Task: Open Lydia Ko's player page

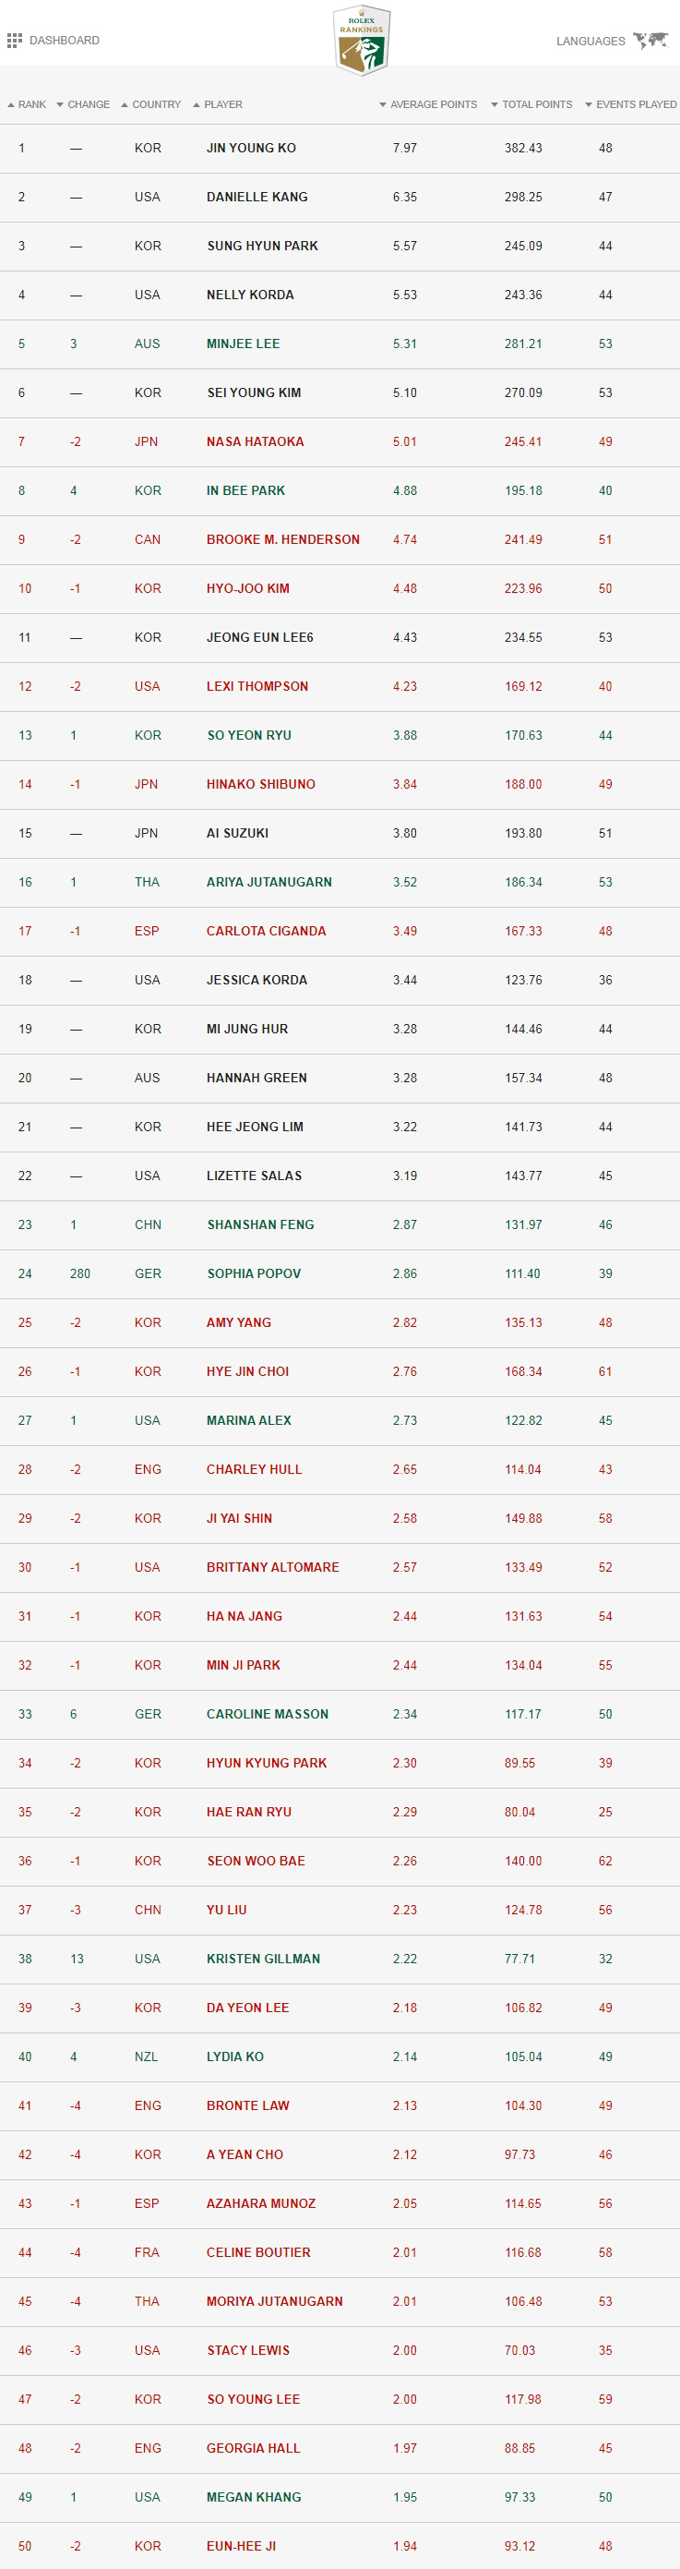Action: (x=235, y=2056)
